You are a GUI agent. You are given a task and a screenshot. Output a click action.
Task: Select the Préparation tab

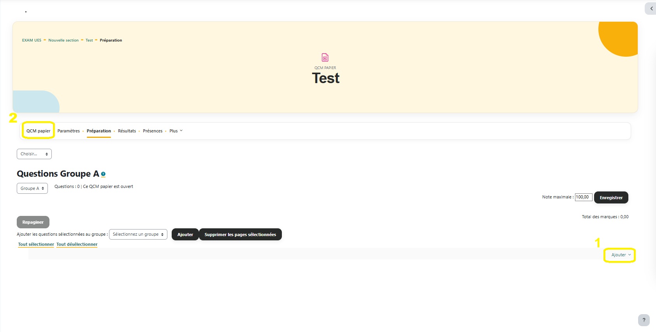99,131
